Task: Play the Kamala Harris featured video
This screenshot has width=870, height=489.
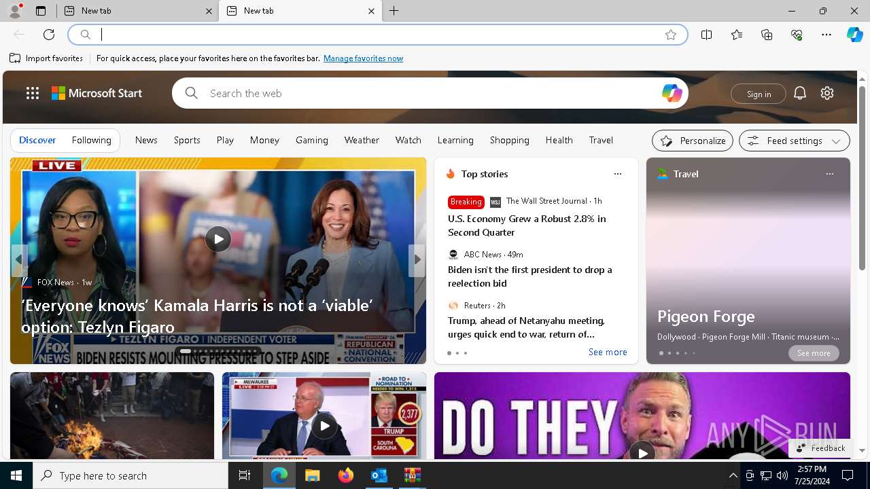Action: [x=218, y=239]
